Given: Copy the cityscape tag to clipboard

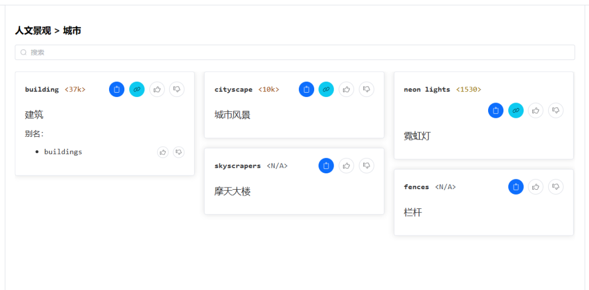Looking at the screenshot, I should click(x=306, y=89).
